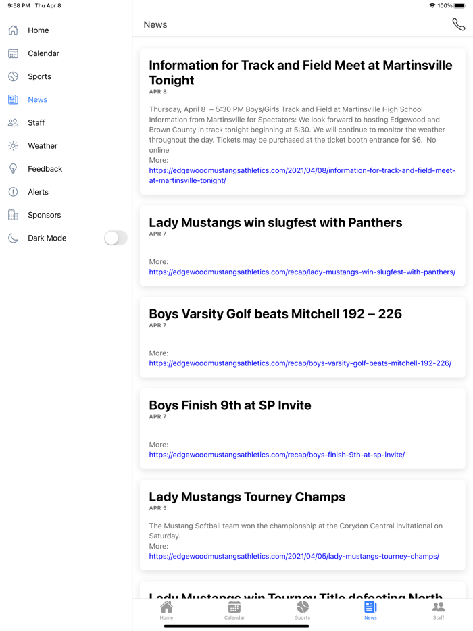Select the Staff label in sidebar menu
This screenshot has height=631, width=473.
pos(36,122)
